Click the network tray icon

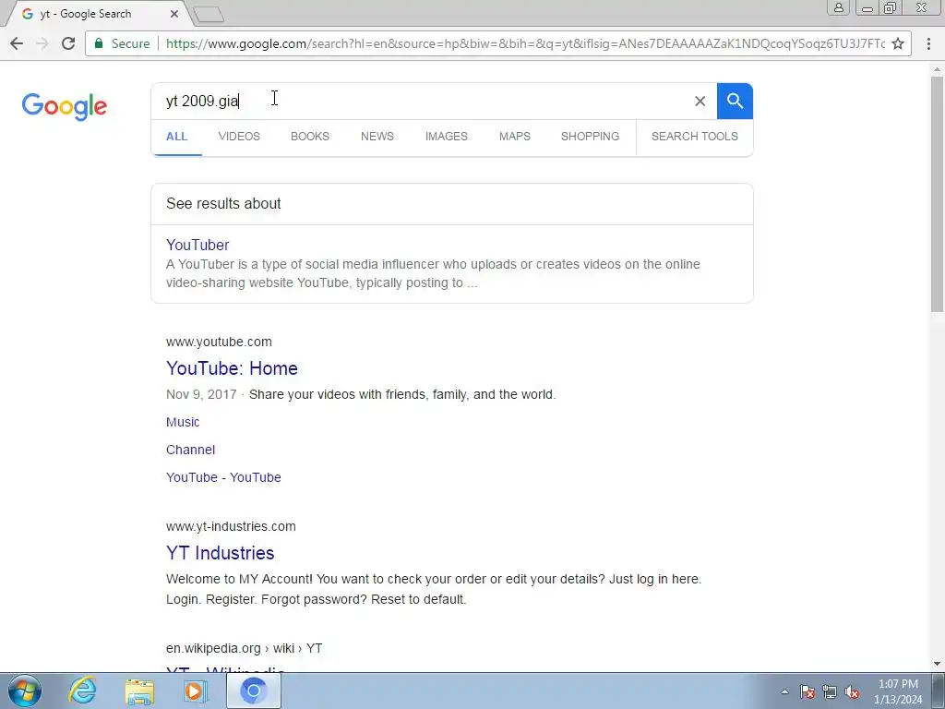[830, 691]
